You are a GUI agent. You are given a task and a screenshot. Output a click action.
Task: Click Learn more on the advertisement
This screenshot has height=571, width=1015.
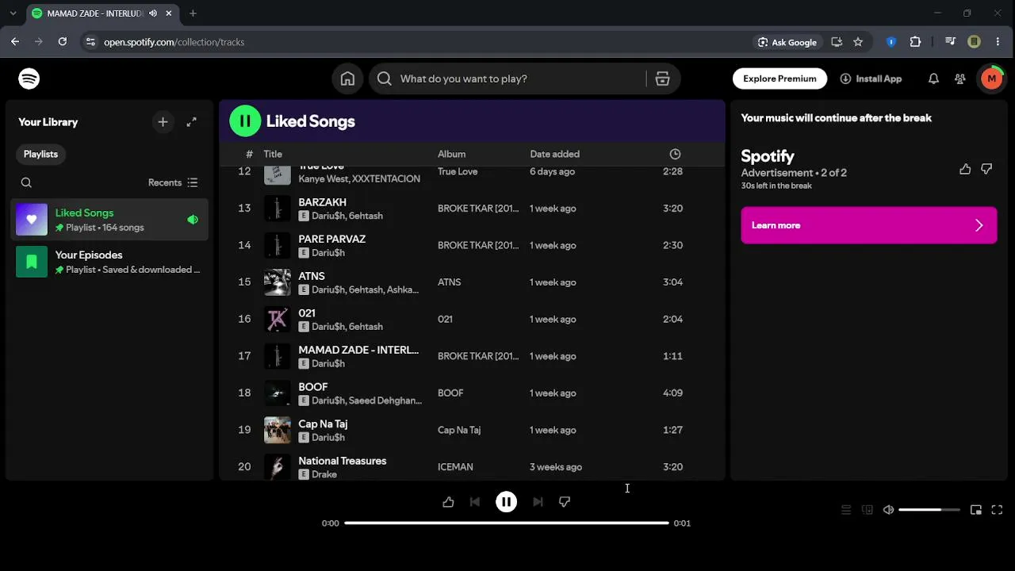(869, 225)
